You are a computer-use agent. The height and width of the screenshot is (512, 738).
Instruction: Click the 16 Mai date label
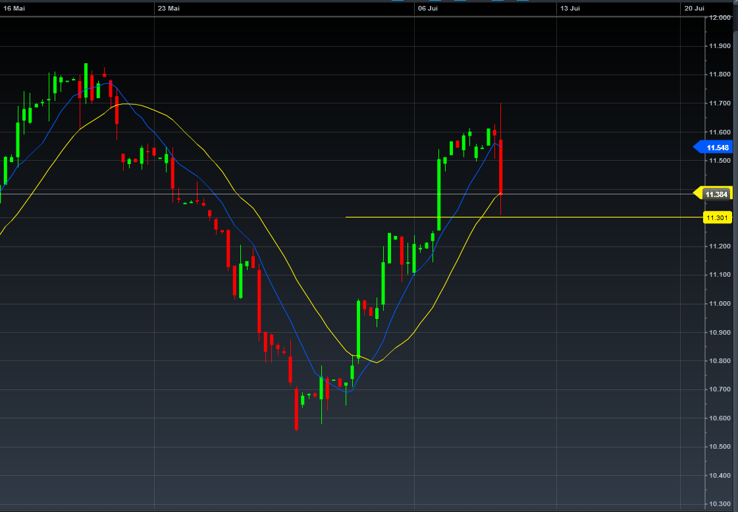(14, 9)
